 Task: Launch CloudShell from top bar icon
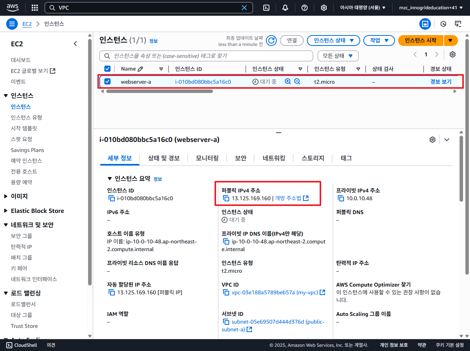coord(266,8)
